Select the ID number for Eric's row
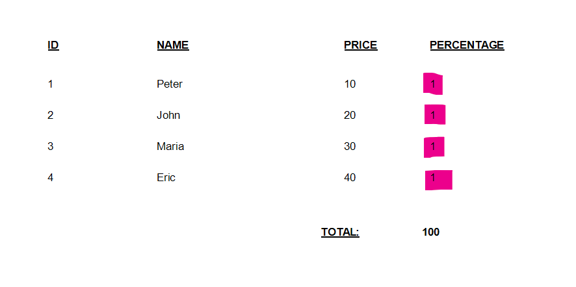576x287 pixels. point(51,178)
